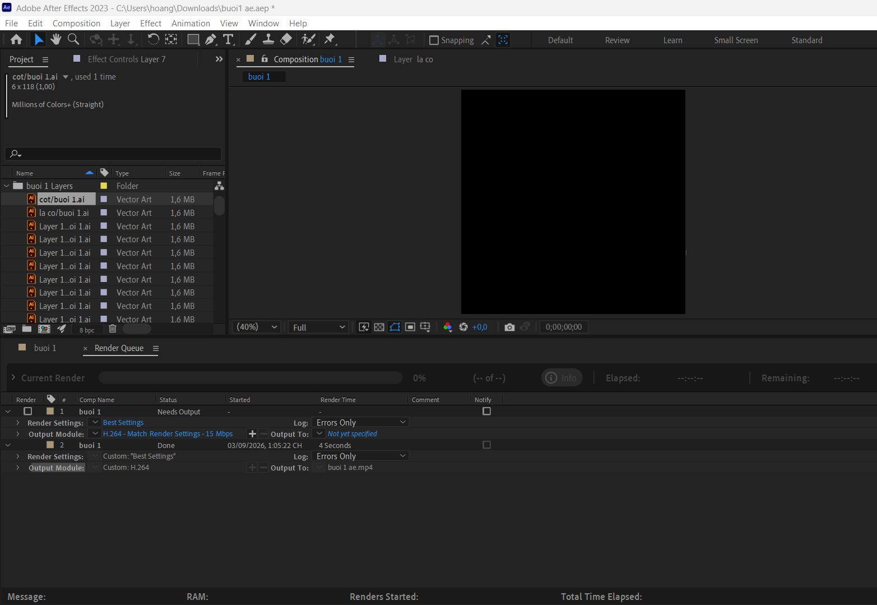Image resolution: width=877 pixels, height=605 pixels.
Task: Select the Clone Stamp tool
Action: point(268,39)
